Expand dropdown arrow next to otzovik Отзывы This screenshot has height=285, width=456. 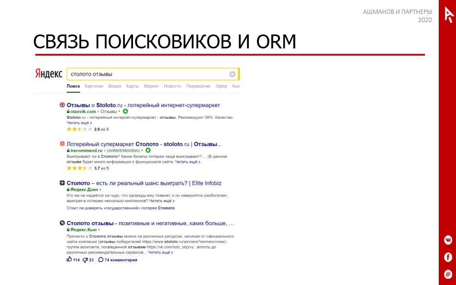(119, 112)
